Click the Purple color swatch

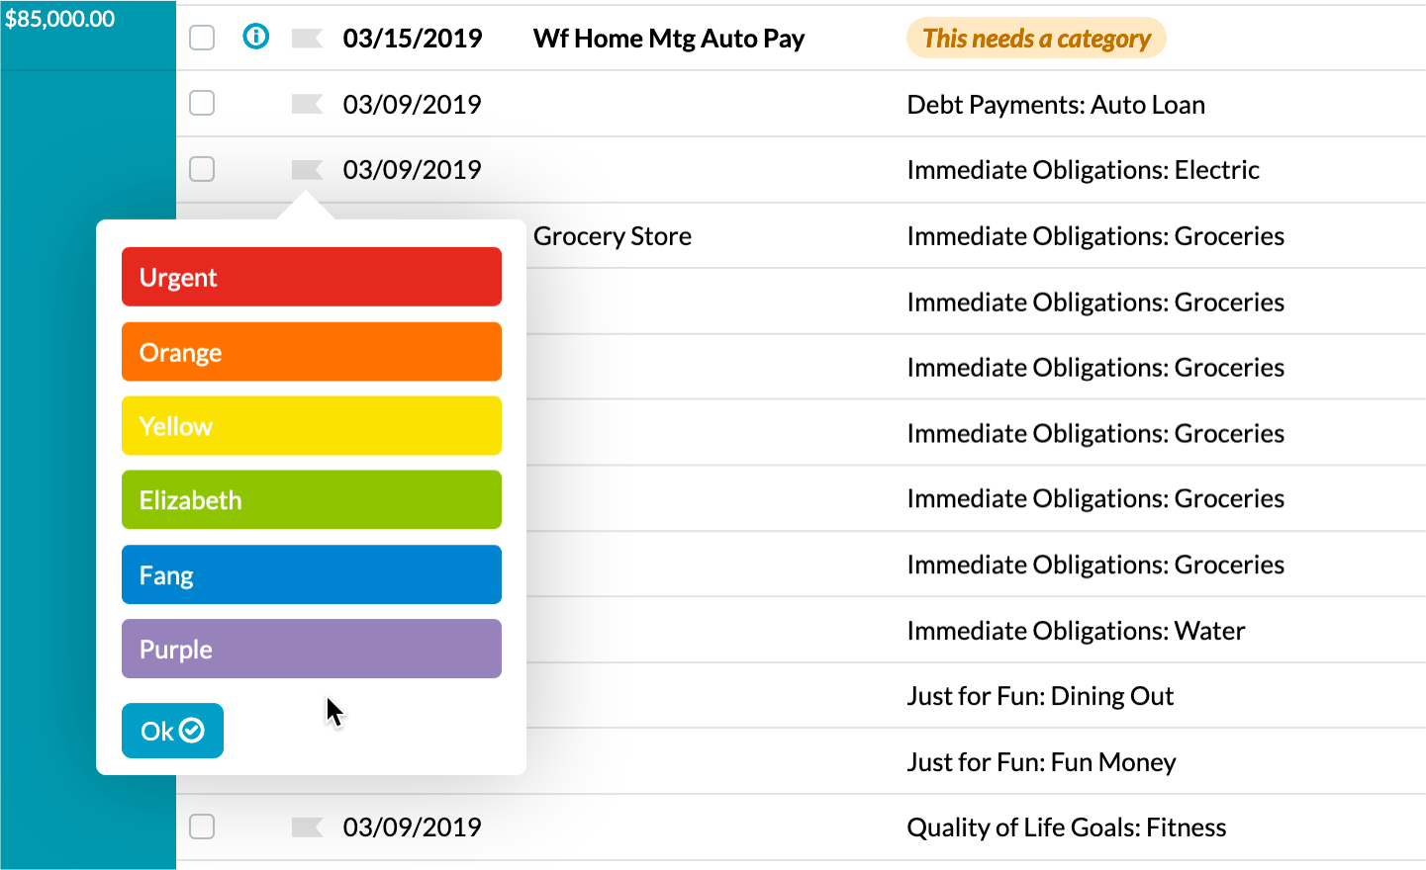[311, 649]
